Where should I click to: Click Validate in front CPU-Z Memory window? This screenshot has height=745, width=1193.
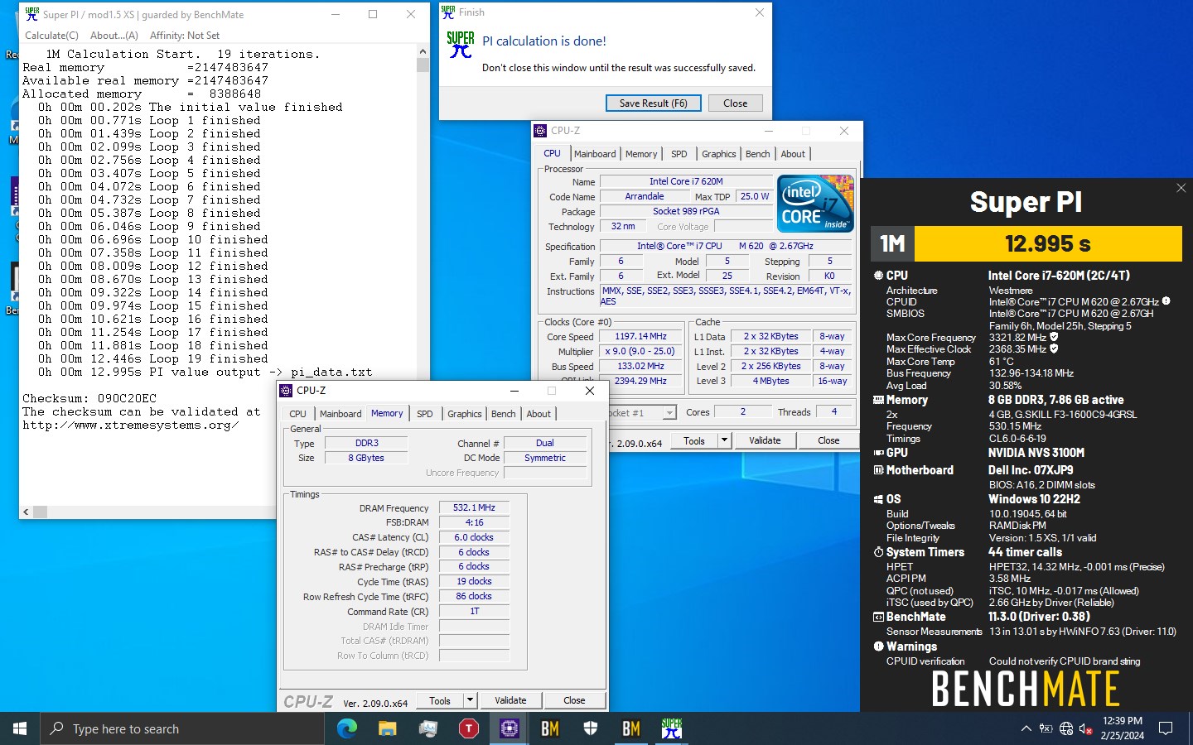[x=510, y=700]
